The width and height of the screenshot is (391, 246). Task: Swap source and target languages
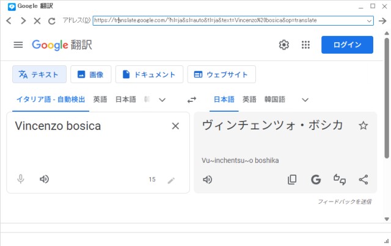point(191,100)
